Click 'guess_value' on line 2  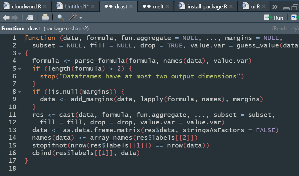coord(258,46)
